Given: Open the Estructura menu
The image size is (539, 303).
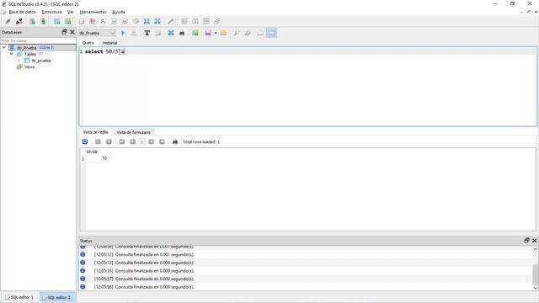Looking at the screenshot, I should coord(51,12).
